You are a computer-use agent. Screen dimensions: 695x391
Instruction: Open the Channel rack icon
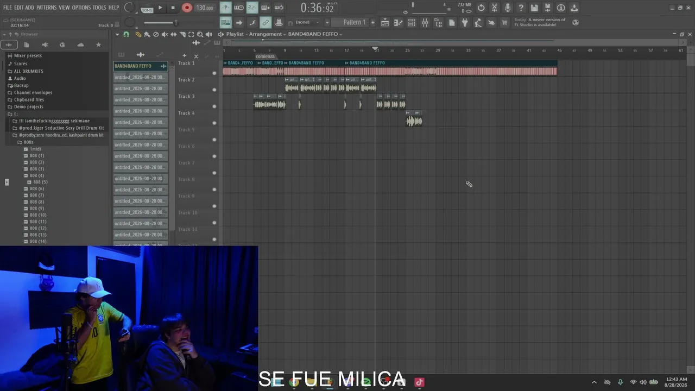pos(412,22)
